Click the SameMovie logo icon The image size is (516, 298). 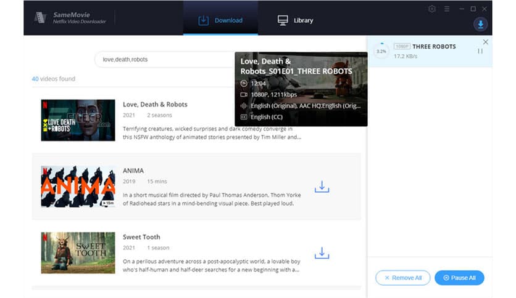pos(41,17)
